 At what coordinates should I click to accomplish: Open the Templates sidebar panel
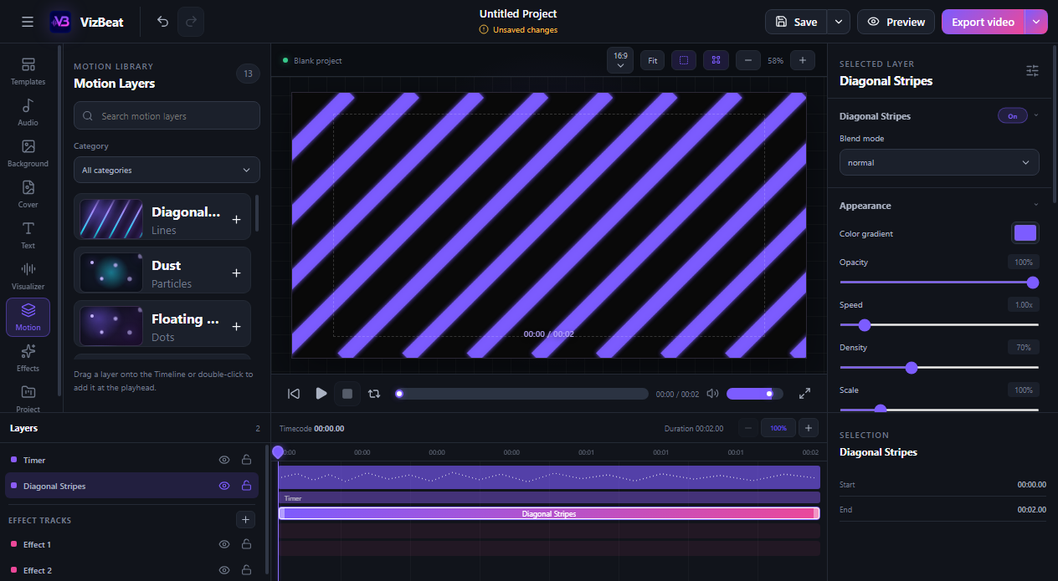click(28, 71)
